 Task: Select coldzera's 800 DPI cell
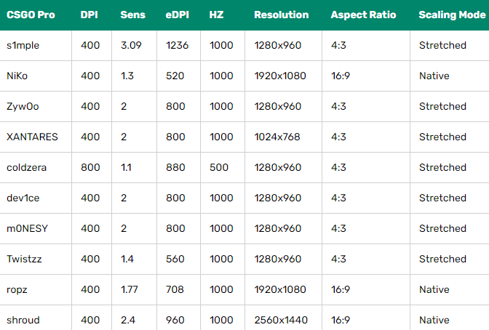click(x=90, y=167)
